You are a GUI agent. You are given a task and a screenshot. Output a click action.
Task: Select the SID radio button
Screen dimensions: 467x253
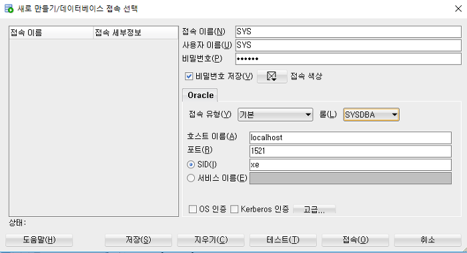[x=191, y=164]
